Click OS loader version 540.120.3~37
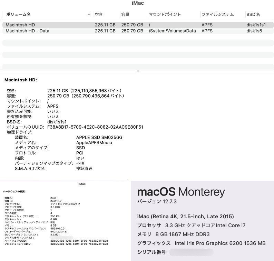This screenshot has width=274, height=261. (x=59, y=231)
